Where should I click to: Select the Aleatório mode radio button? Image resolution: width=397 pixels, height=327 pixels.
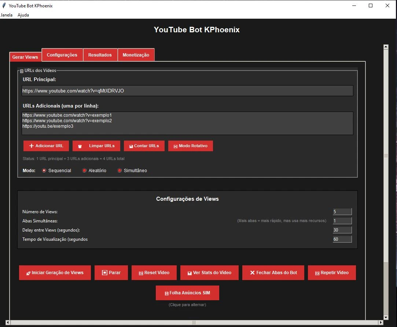pos(84,171)
